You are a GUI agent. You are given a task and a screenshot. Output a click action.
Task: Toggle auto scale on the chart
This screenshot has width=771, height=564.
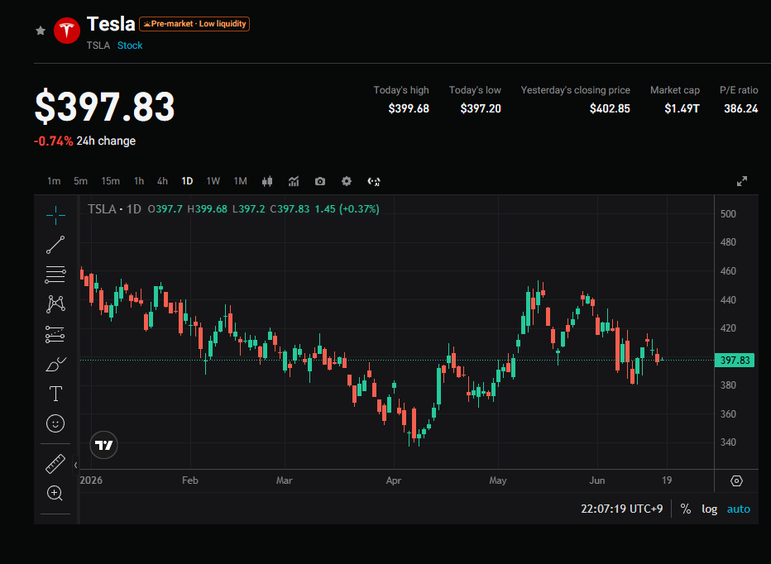pos(739,509)
